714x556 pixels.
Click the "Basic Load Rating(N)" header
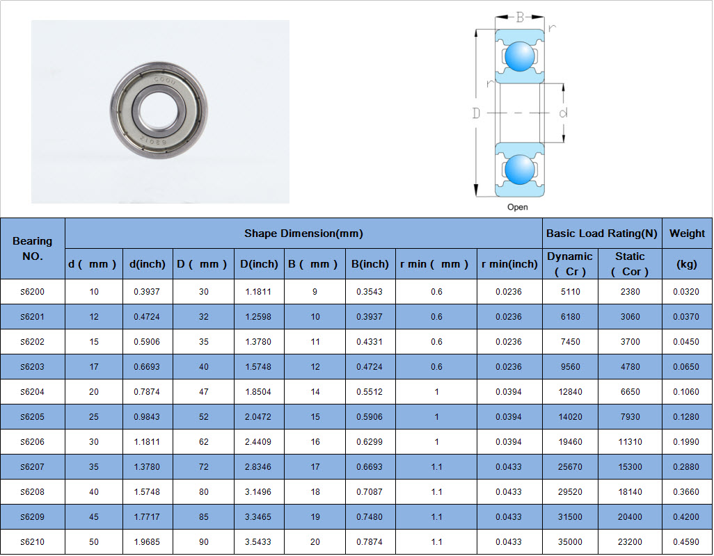point(601,234)
